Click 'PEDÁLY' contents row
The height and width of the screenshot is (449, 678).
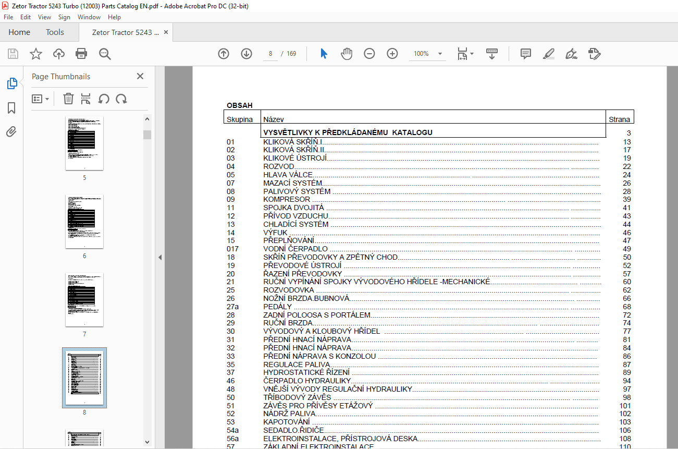[428, 307]
